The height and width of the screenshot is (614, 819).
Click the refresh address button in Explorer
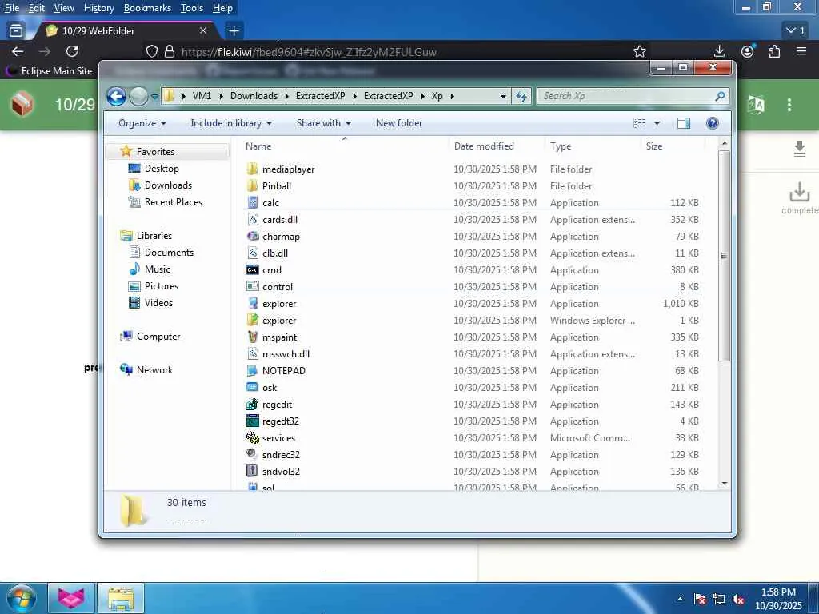pyautogui.click(x=521, y=96)
